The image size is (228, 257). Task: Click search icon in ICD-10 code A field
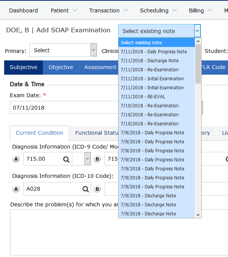click(86, 189)
